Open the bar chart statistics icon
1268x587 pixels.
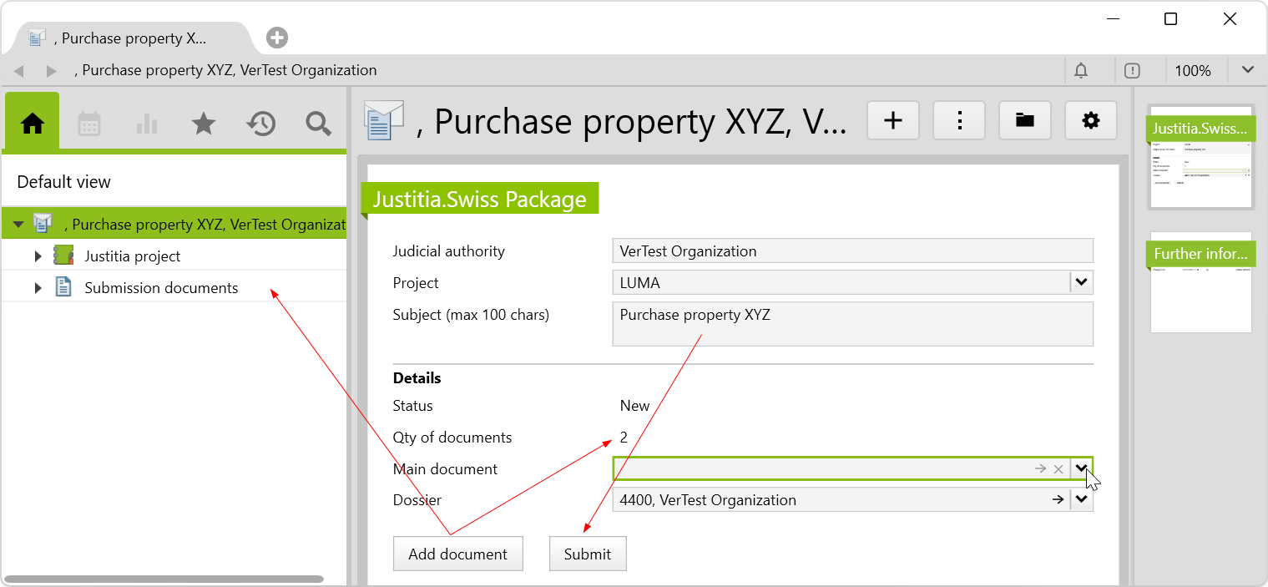147,124
